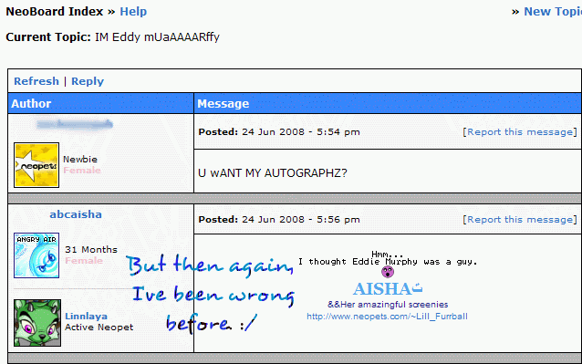Open the Help link in breadcrumb

133,12
